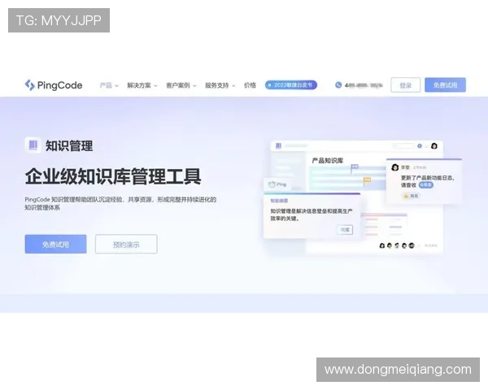Click the PingCode logo
Screen dimensions: 488x390
[54, 85]
